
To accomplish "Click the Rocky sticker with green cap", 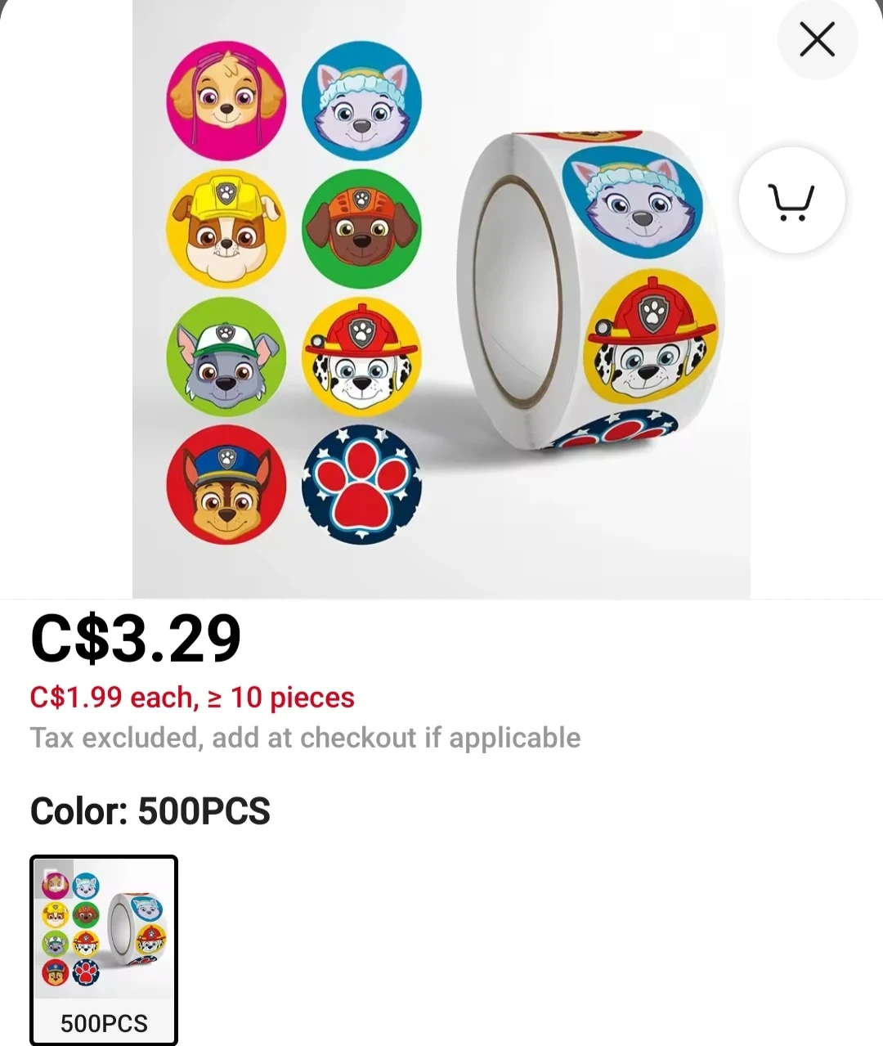I will (x=226, y=357).
